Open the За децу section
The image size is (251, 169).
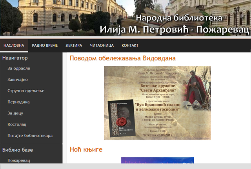tap(15, 113)
